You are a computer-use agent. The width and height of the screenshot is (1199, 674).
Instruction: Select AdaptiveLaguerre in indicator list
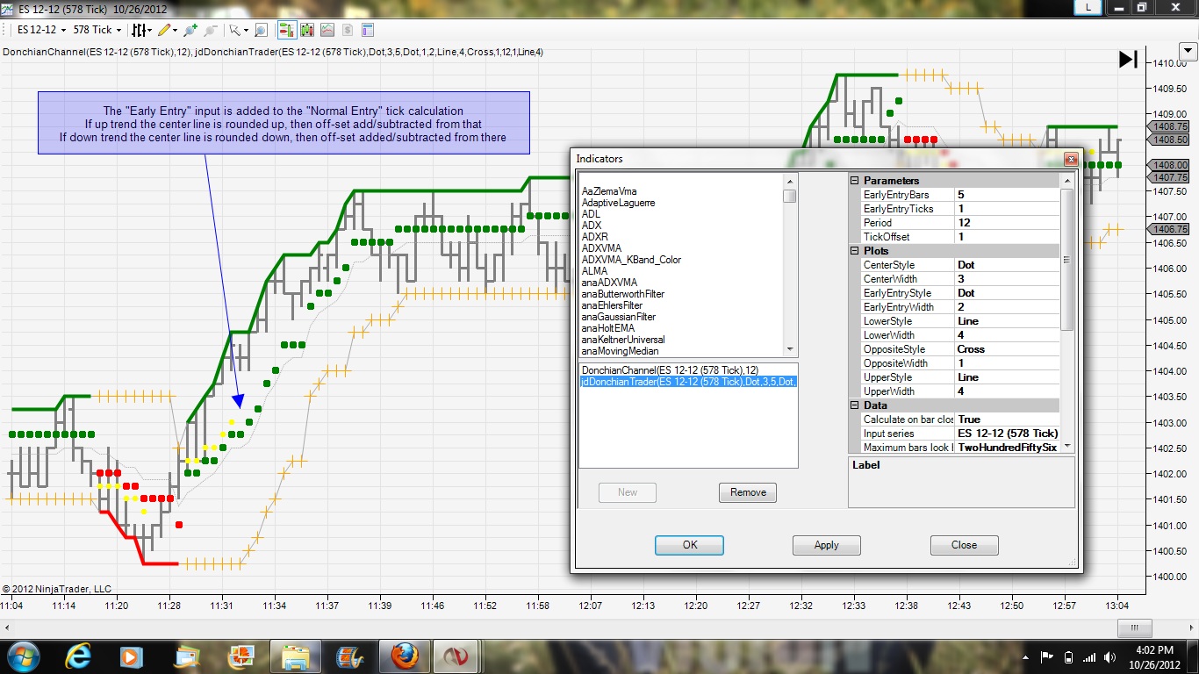pos(618,203)
